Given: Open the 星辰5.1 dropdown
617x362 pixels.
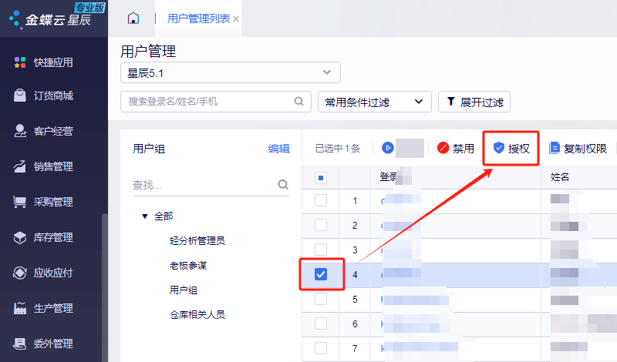Looking at the screenshot, I should pyautogui.click(x=230, y=72).
